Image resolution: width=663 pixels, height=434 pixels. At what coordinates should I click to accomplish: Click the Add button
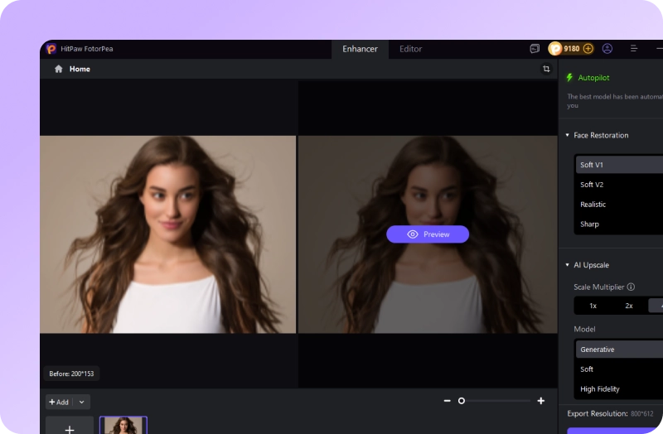pos(59,402)
